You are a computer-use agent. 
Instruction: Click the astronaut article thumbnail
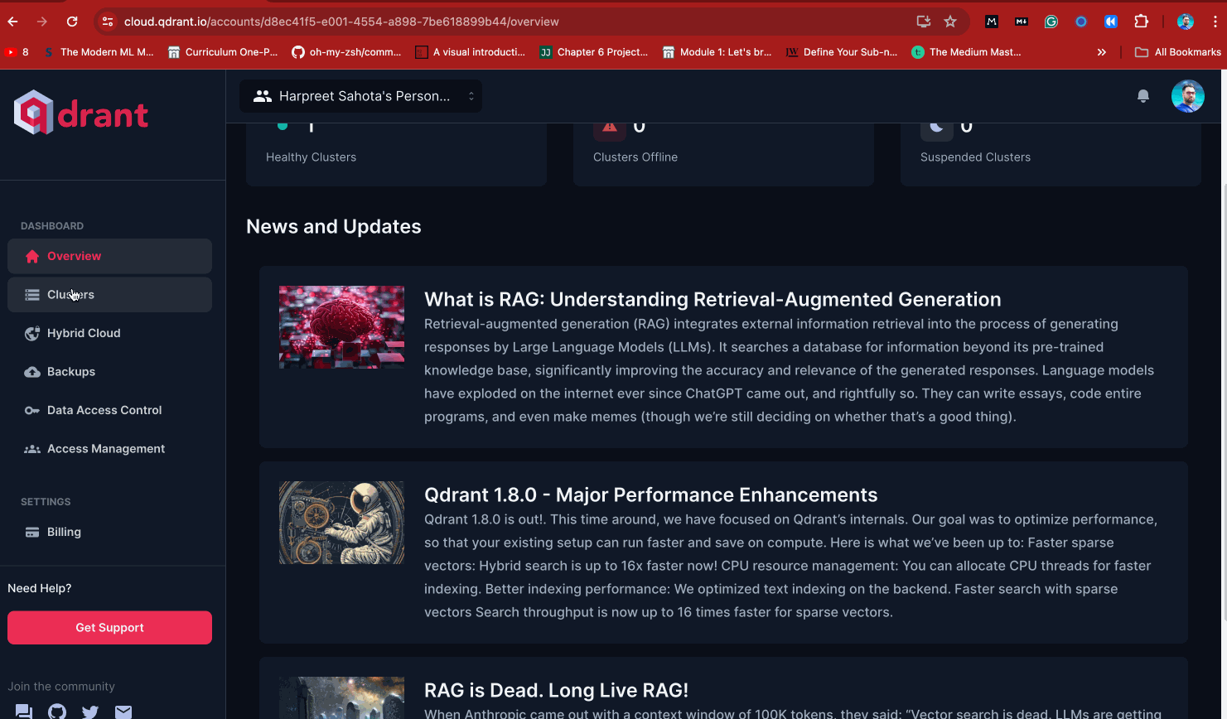click(341, 523)
